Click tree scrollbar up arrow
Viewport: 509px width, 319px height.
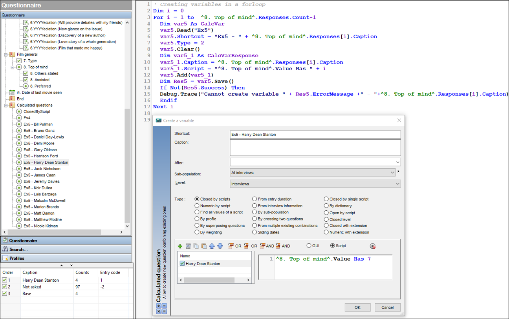tap(127, 22)
